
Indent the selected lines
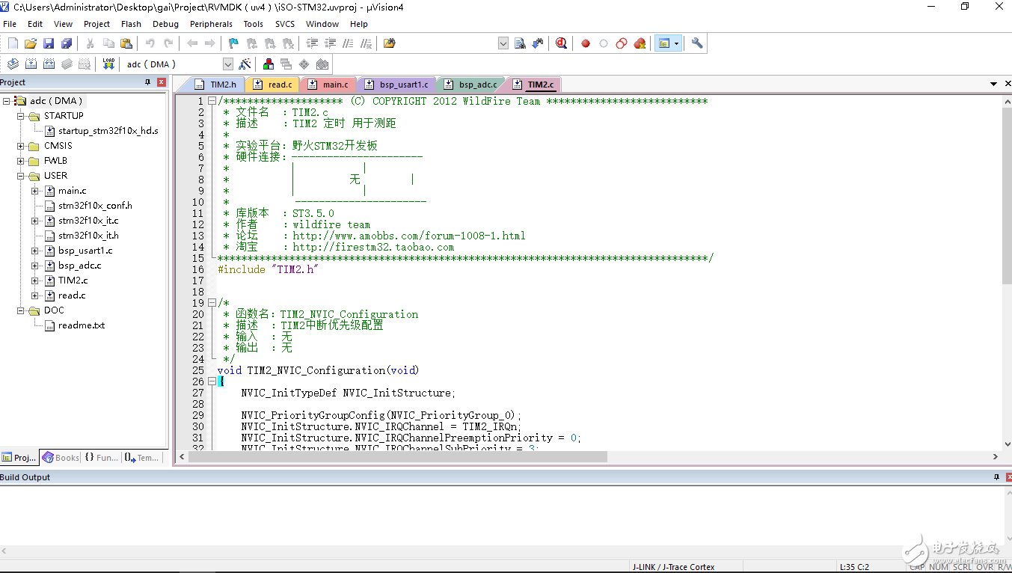tap(312, 43)
